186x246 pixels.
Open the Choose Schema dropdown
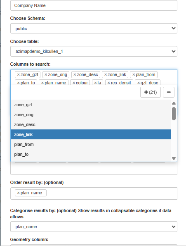(94, 29)
